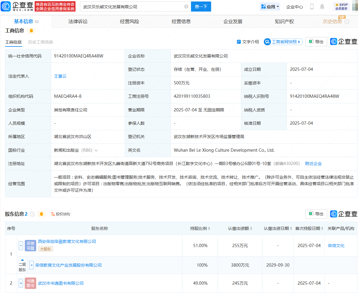This screenshot has height=293, width=358.
Task: Click the 查一下 search button
Action: 201,7
